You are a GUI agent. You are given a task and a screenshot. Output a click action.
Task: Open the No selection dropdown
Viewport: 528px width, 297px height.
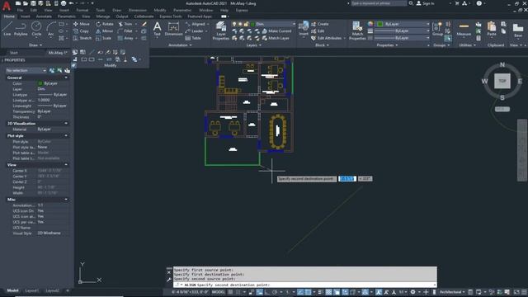[x=26, y=70]
